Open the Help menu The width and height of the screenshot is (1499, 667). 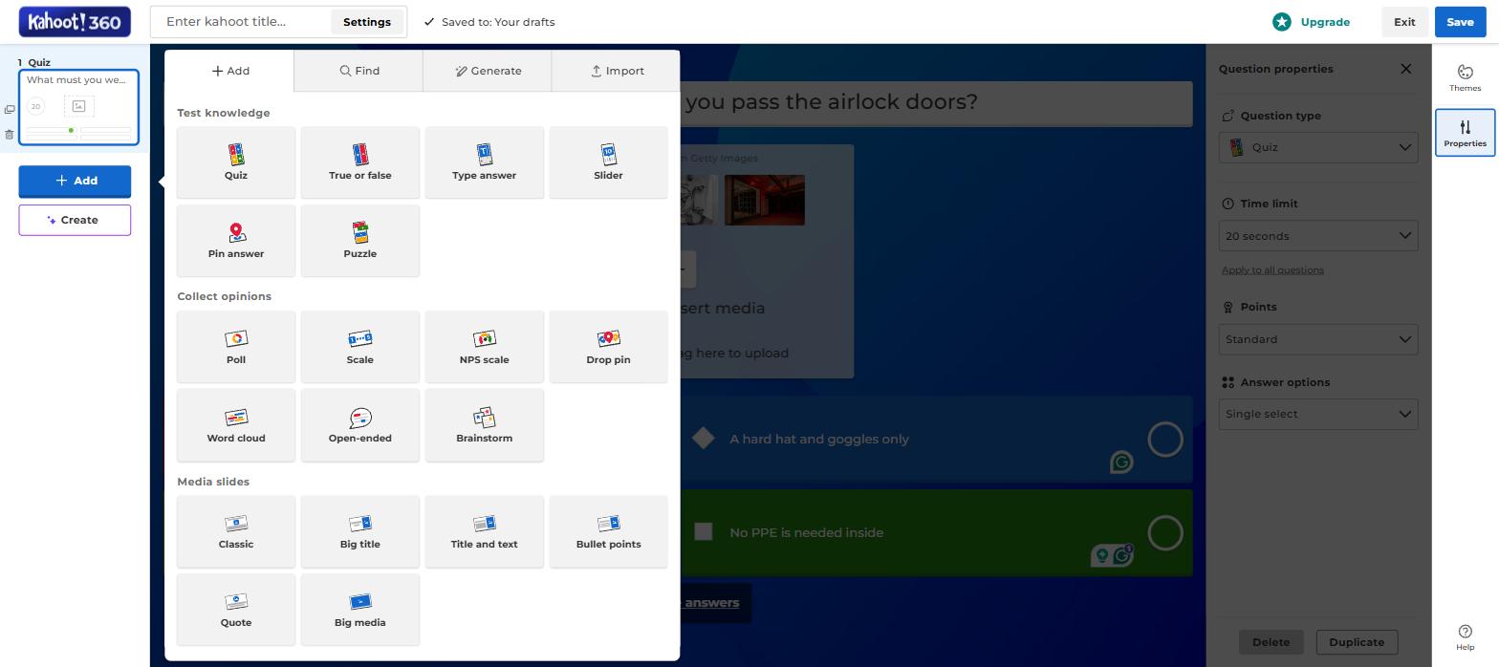(1465, 637)
